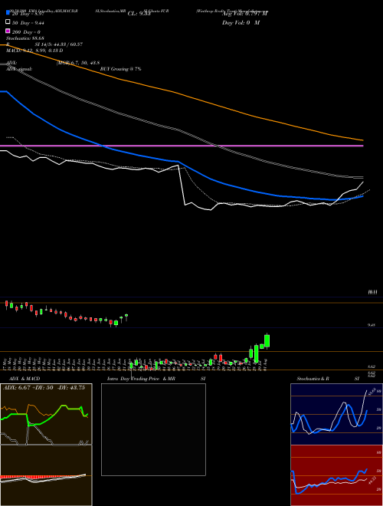Click the blue 20 Day legend swatch
This screenshot has height=506, width=383.
[8, 12]
